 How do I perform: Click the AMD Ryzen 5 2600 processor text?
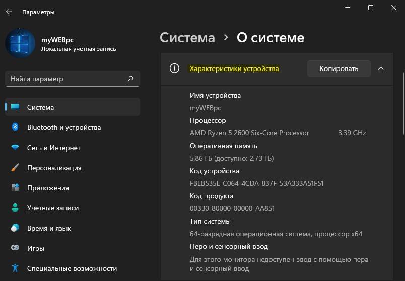(249, 133)
